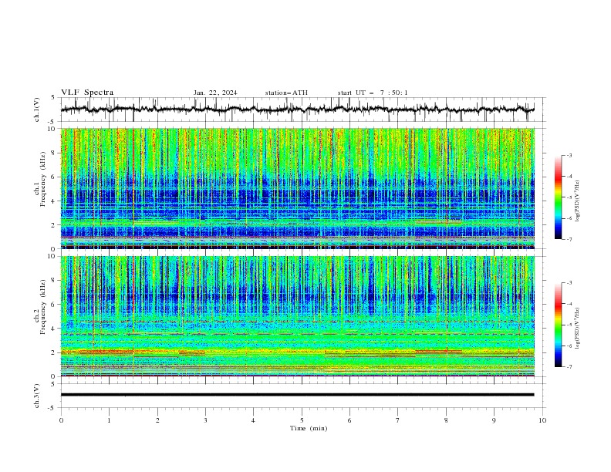
Task: Click the "Time (min)" axis label
Action: click(x=309, y=428)
